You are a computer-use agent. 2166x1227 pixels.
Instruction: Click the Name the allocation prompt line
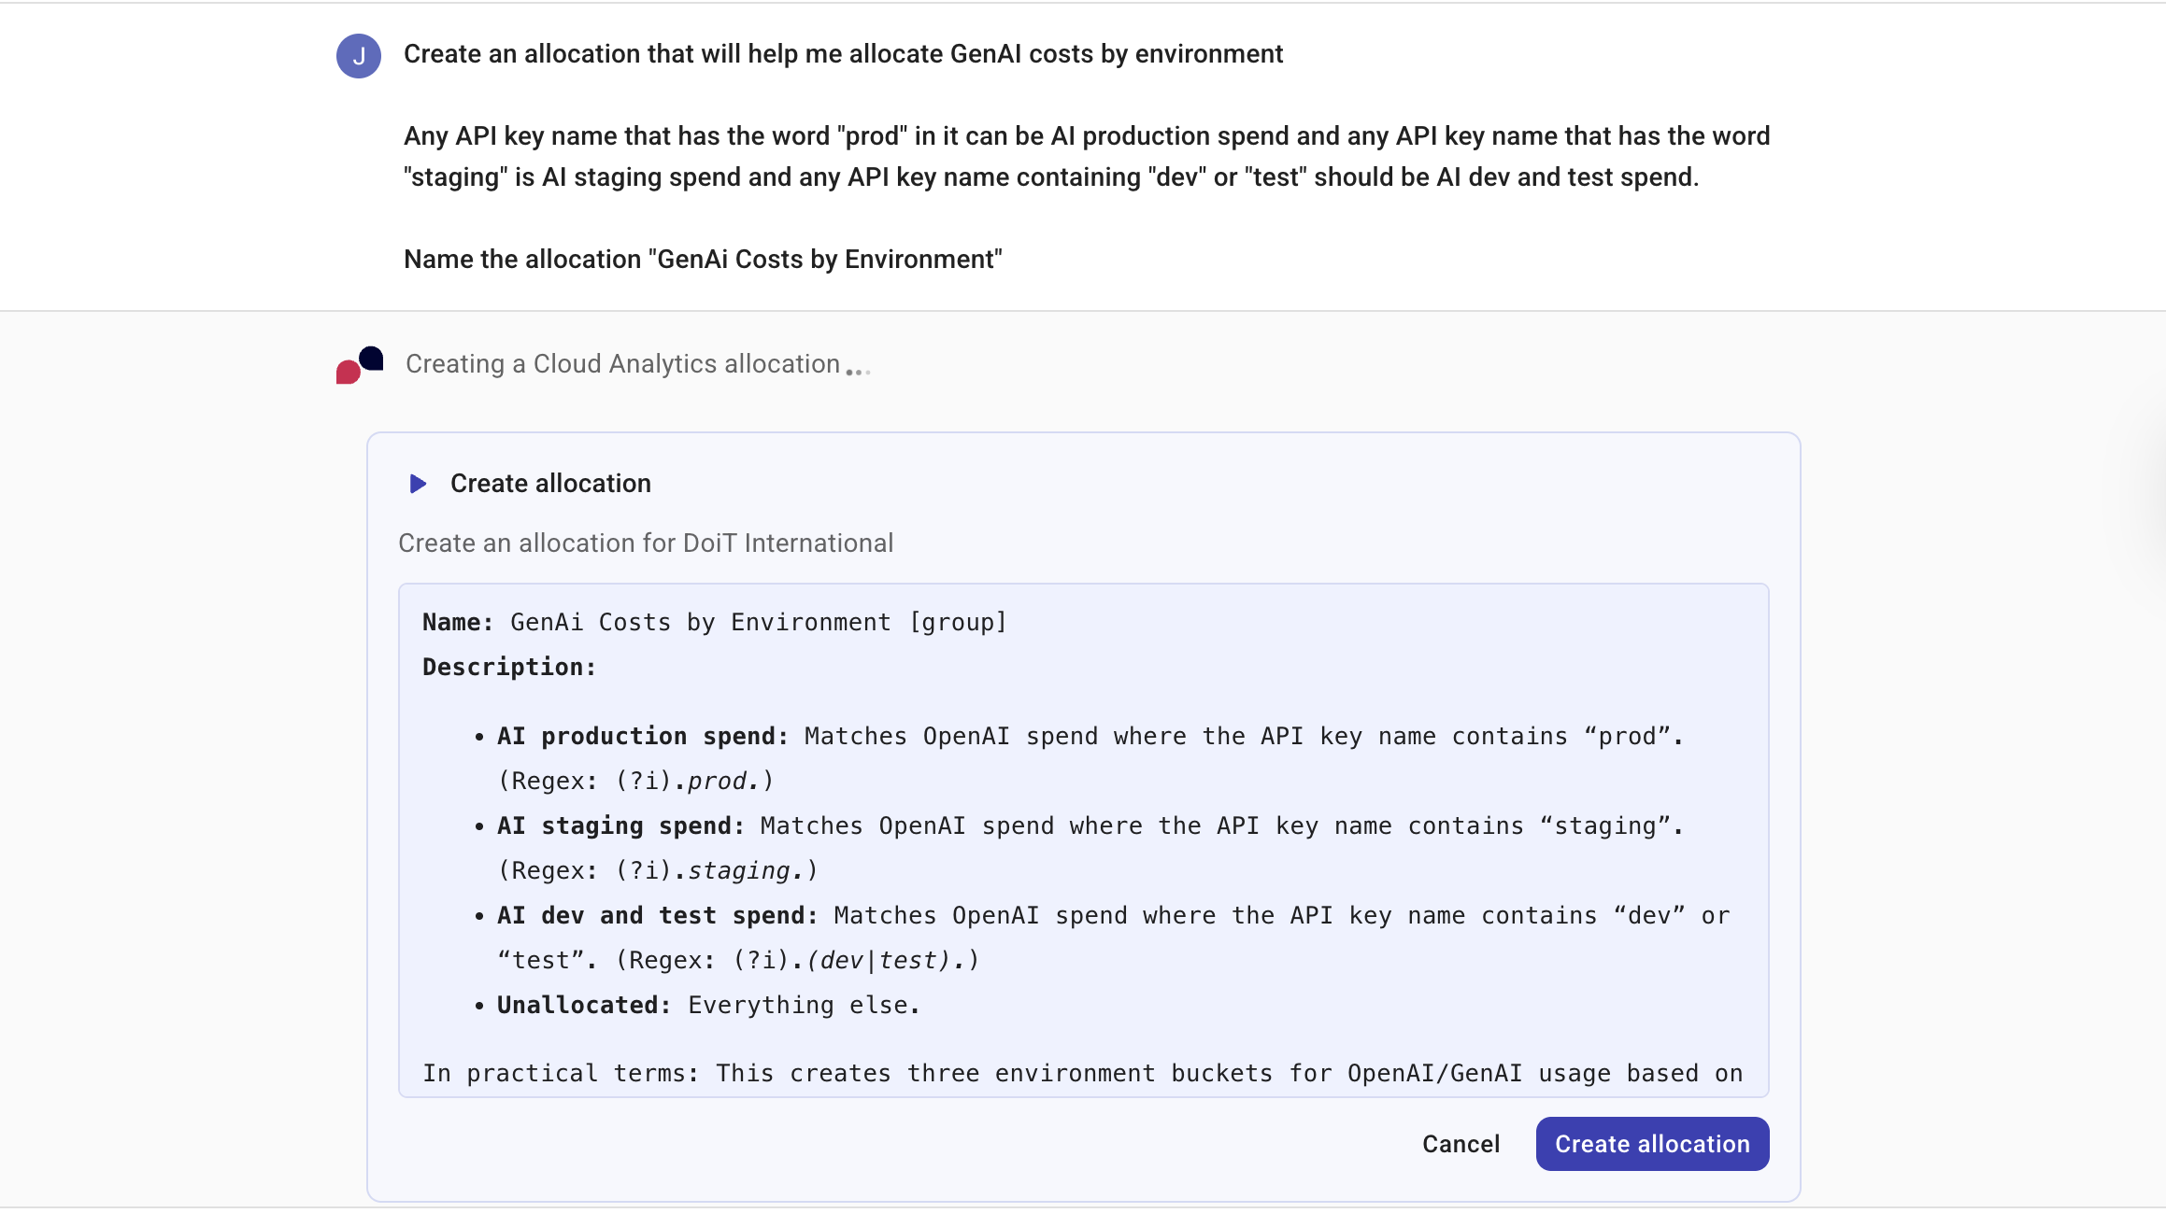pyautogui.click(x=703, y=260)
